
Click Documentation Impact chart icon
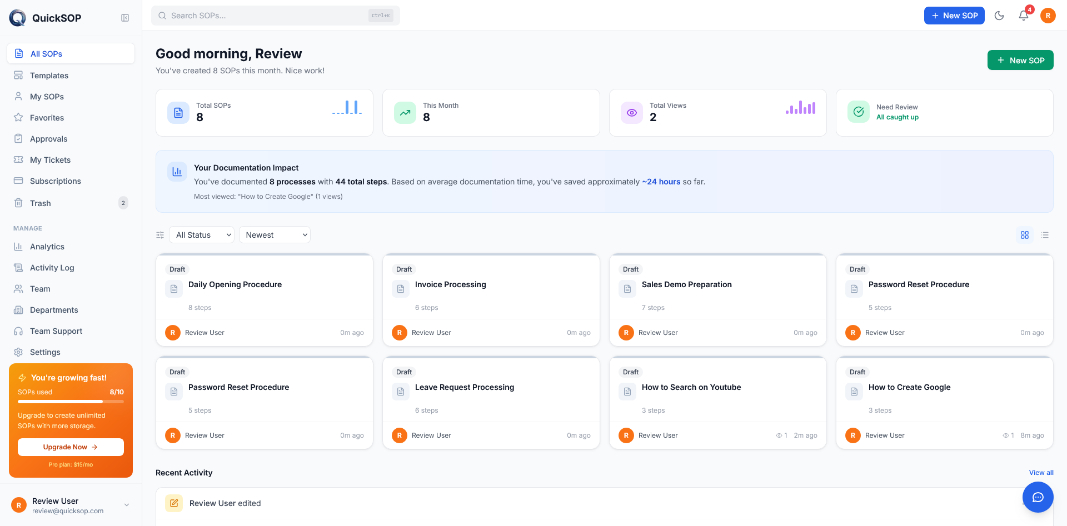[x=177, y=172]
